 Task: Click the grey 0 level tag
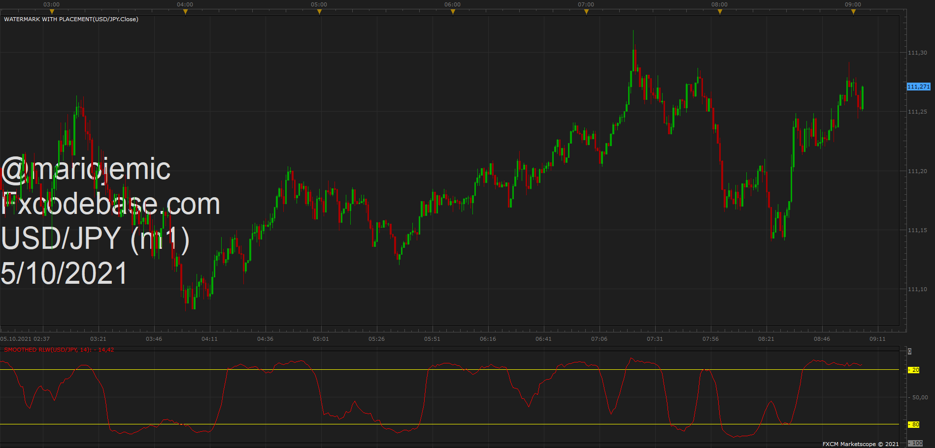[910, 351]
